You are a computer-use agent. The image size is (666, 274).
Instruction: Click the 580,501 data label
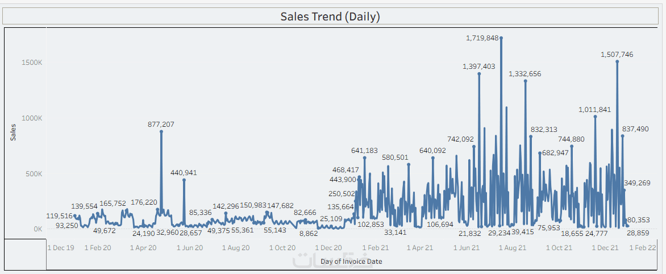pyautogui.click(x=395, y=157)
